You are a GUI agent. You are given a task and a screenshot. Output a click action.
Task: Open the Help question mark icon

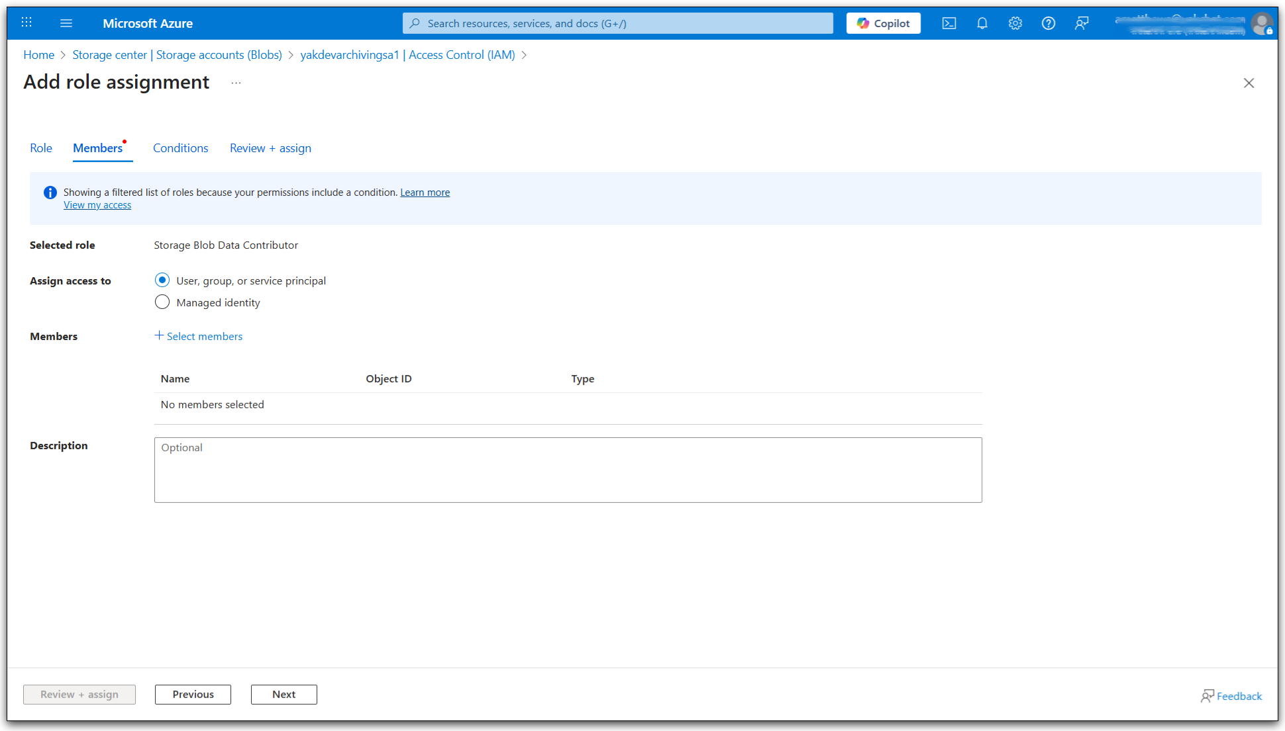pyautogui.click(x=1048, y=23)
